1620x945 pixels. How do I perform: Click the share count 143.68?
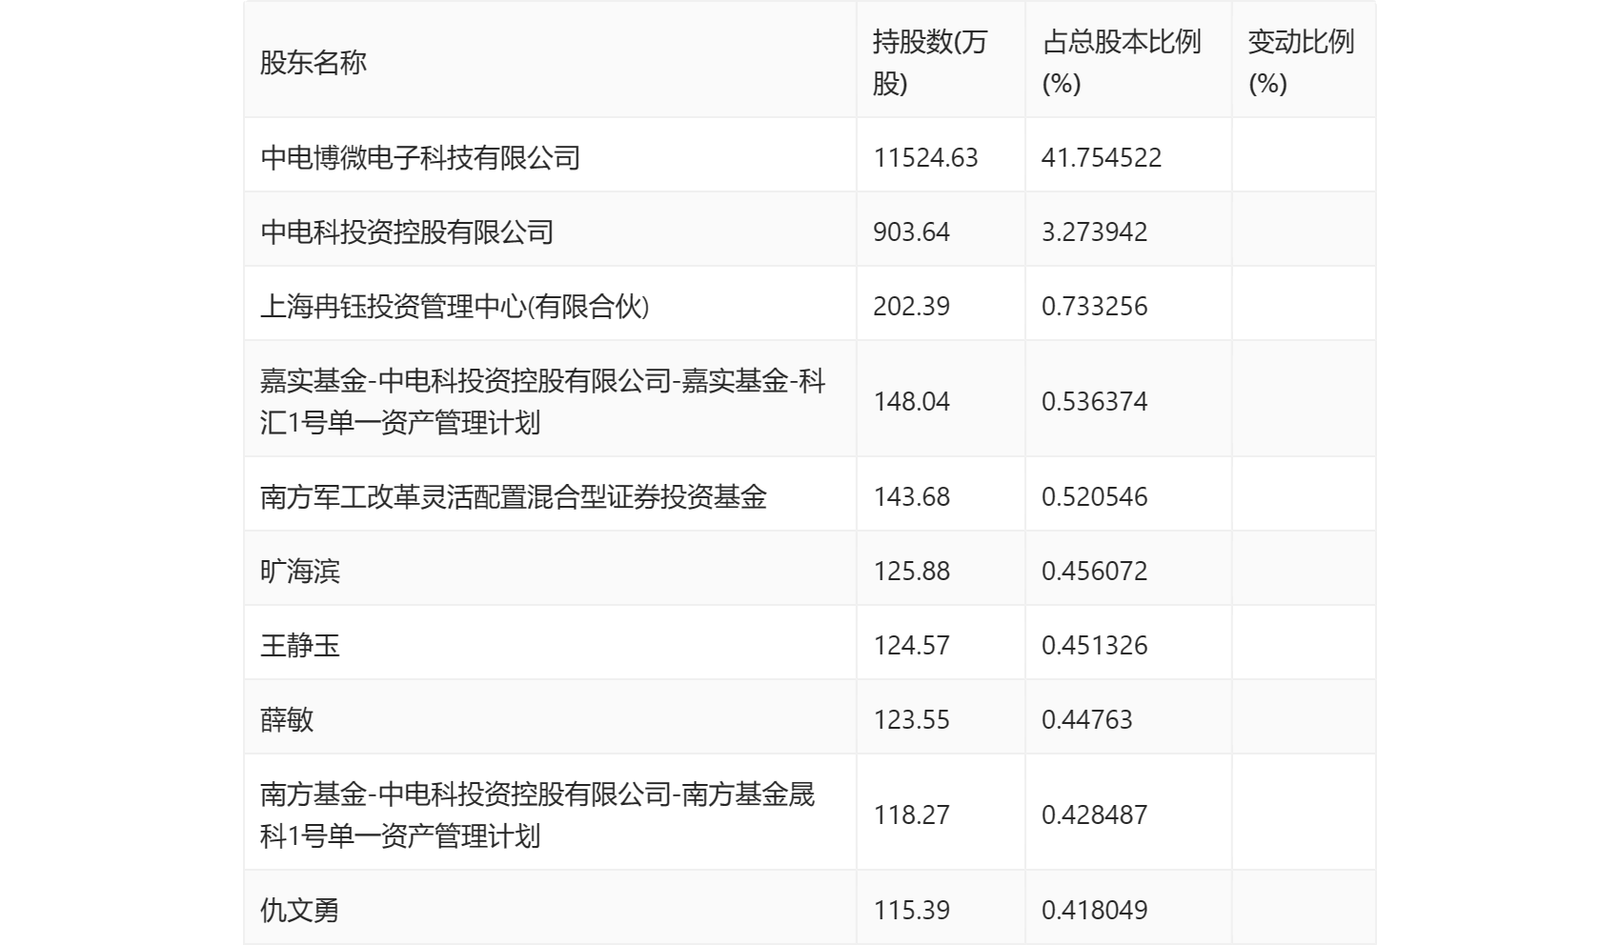point(911,496)
